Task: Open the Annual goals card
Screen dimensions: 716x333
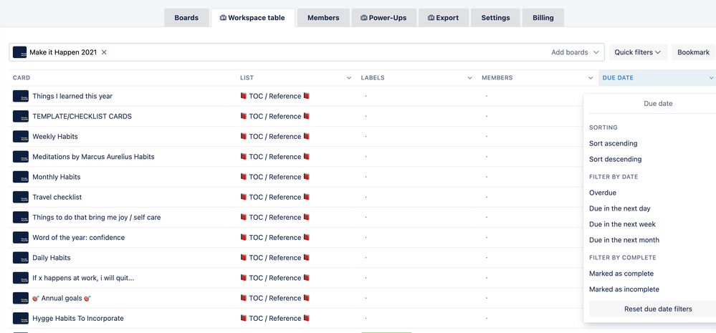Action: (x=62, y=298)
